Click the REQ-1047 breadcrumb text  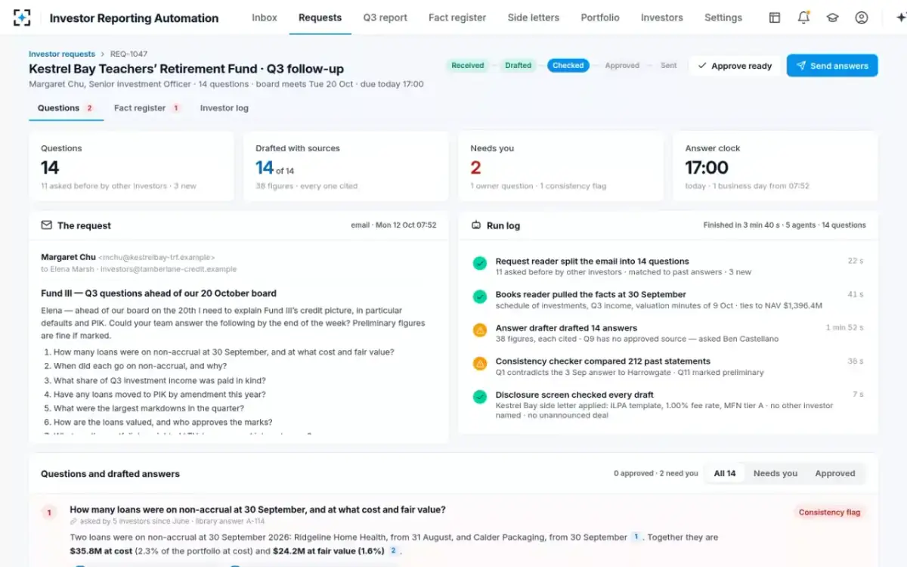pos(128,54)
